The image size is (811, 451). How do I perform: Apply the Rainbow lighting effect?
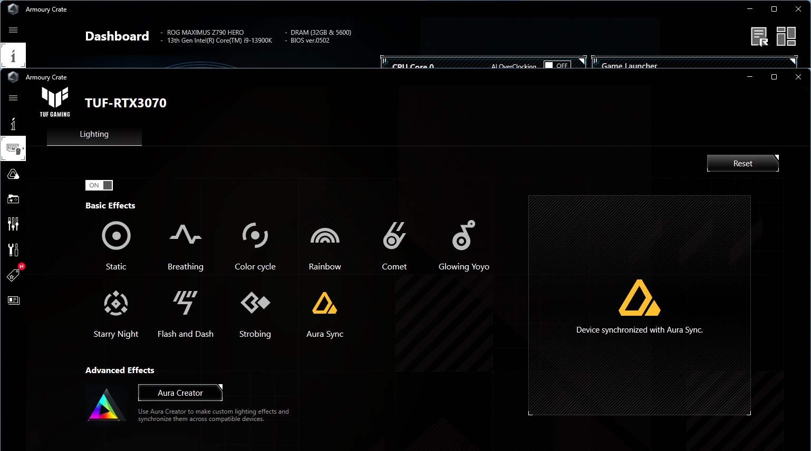point(325,236)
